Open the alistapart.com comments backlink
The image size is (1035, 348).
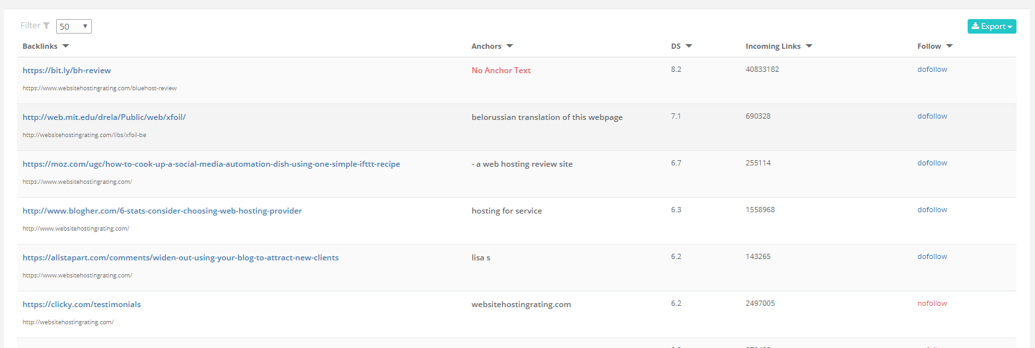pos(180,258)
